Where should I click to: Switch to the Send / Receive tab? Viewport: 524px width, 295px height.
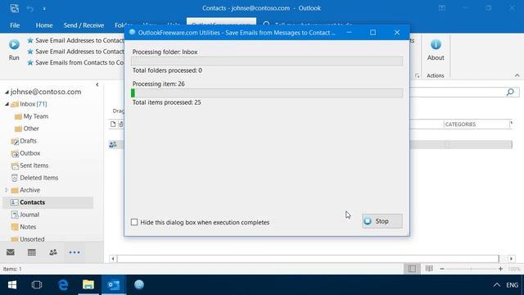84,25
